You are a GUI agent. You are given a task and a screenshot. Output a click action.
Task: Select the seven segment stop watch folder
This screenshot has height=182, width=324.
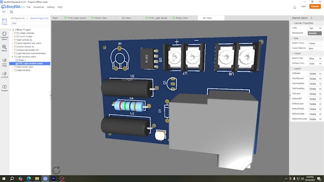[29, 43]
